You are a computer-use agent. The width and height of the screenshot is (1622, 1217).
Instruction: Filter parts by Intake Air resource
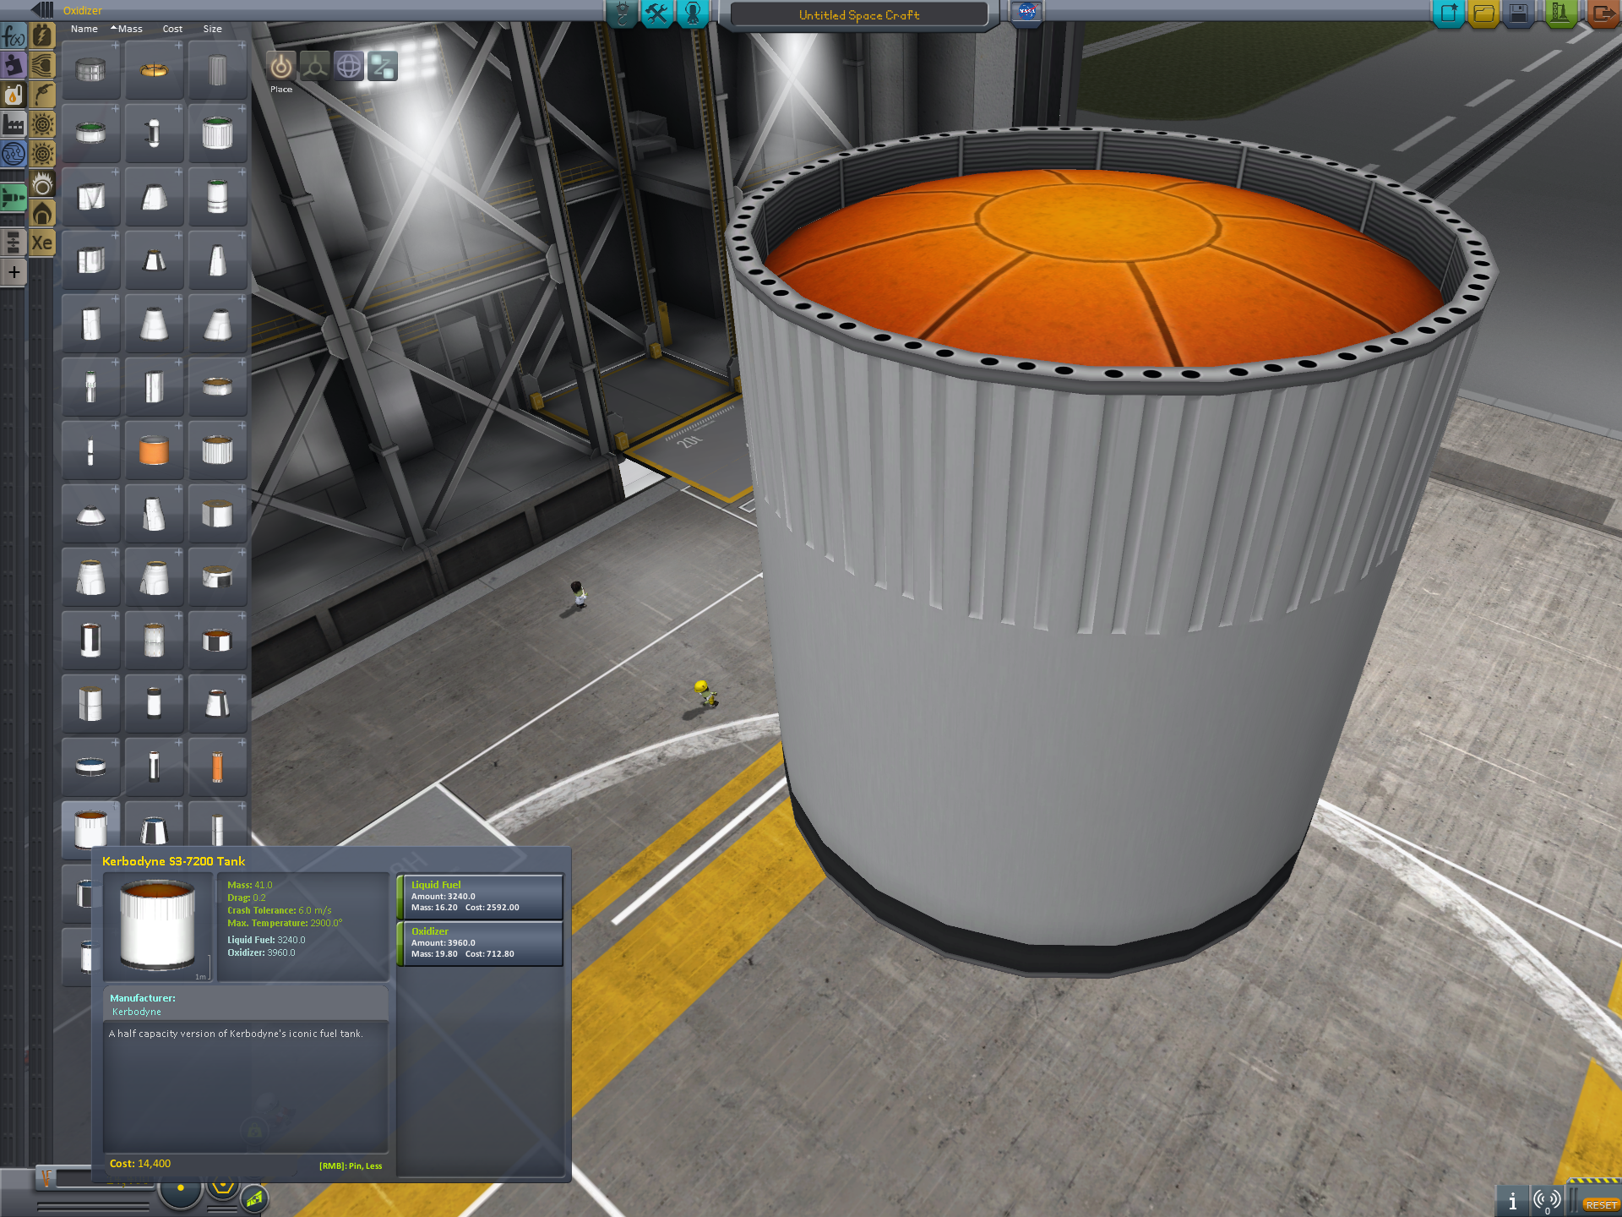[x=42, y=66]
